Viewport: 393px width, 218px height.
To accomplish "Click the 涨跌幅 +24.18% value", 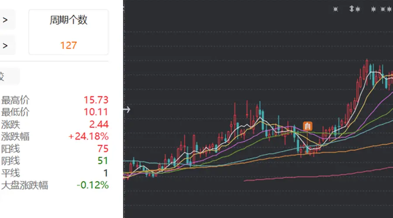I will [89, 136].
